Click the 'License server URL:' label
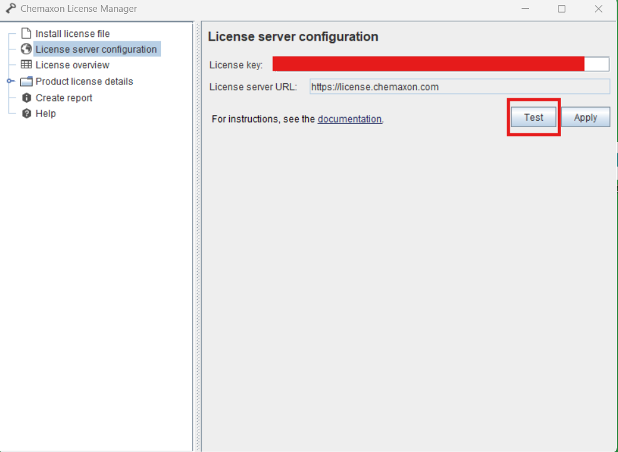 (x=253, y=87)
